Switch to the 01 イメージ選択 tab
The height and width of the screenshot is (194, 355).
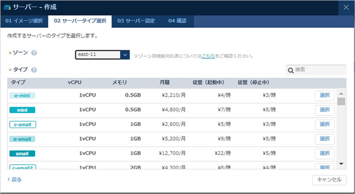(x=24, y=21)
